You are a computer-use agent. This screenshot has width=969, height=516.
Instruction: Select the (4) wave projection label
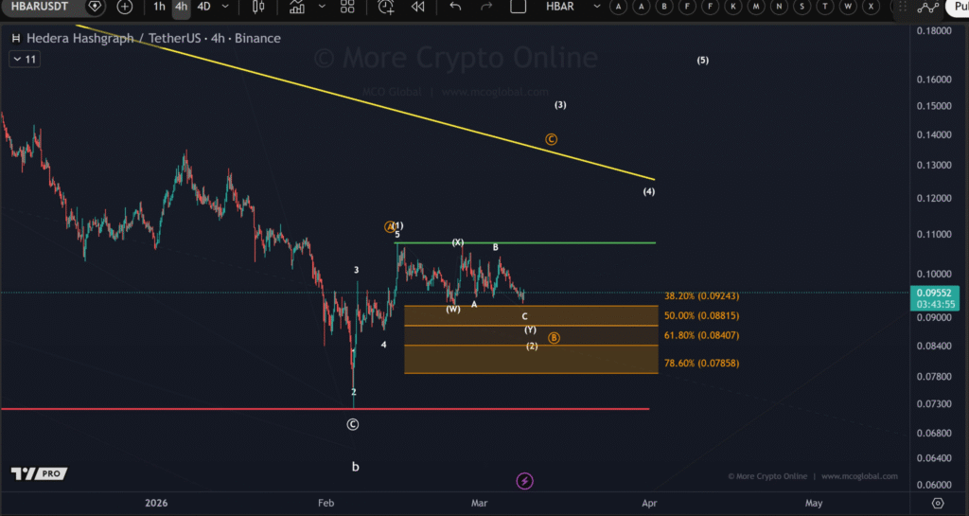coord(649,191)
